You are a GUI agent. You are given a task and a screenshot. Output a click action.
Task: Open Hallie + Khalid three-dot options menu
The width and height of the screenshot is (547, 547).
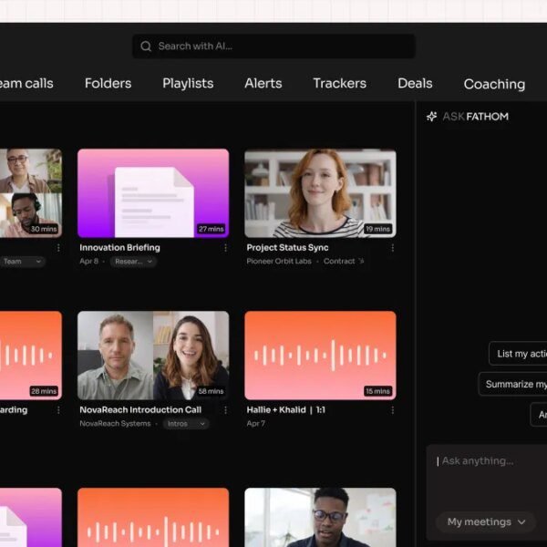point(393,409)
